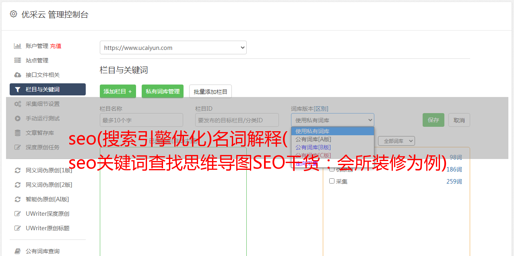This screenshot has width=514, height=256.
Task: Click the red 充值 recharge link
Action: pos(56,46)
